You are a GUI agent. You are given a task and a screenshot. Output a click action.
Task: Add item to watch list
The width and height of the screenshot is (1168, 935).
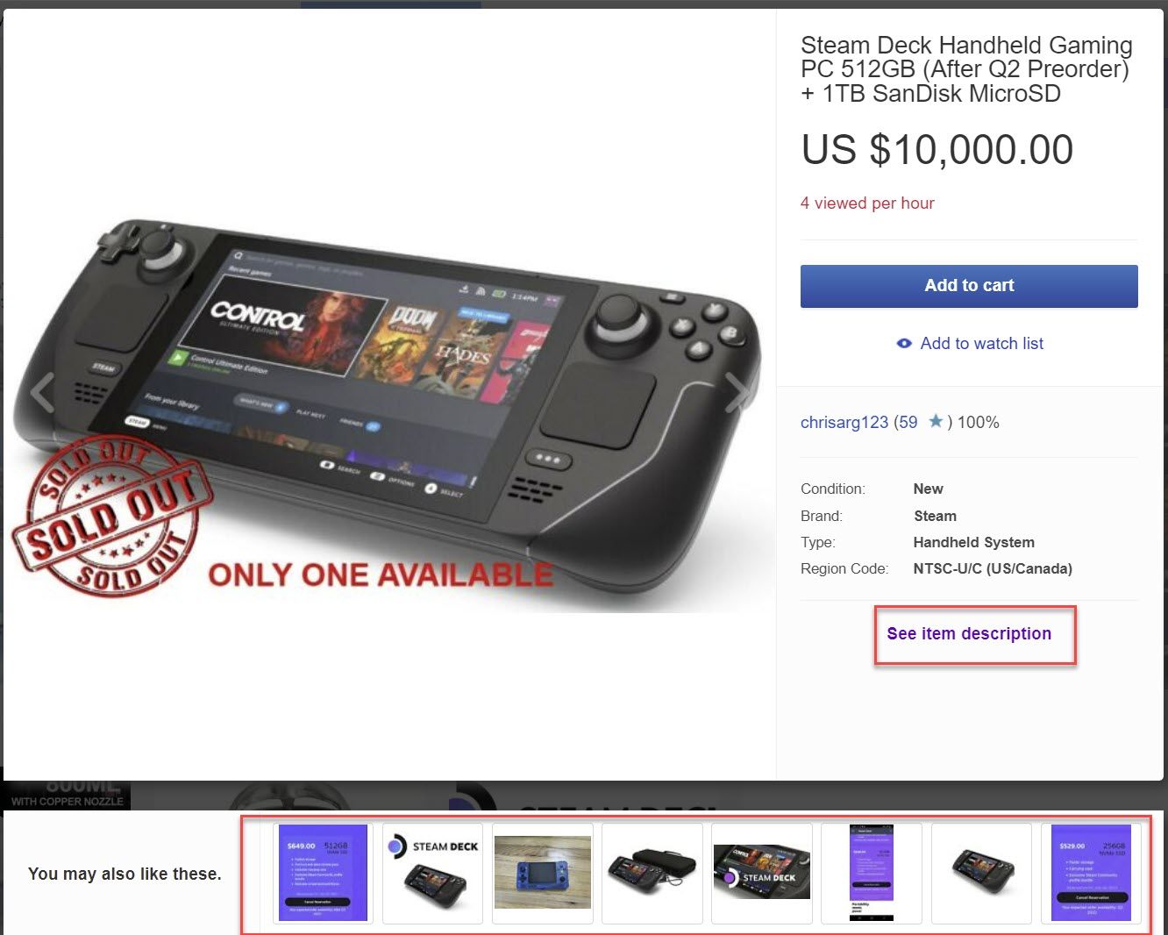[981, 344]
